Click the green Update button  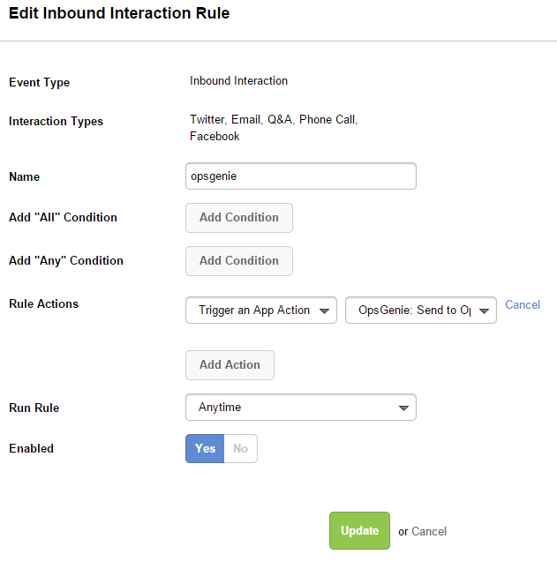point(359,531)
